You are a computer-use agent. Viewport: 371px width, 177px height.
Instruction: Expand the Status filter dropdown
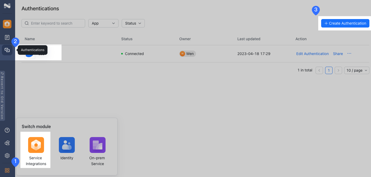[133, 23]
